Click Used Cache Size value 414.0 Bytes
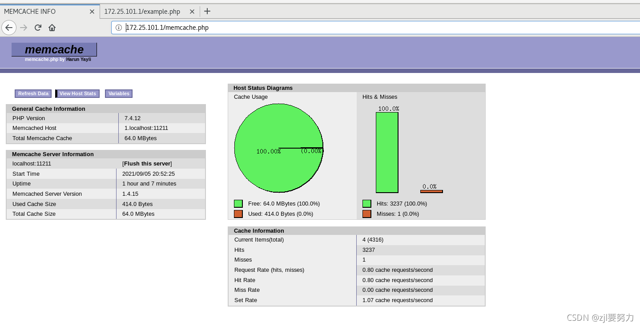 (137, 204)
